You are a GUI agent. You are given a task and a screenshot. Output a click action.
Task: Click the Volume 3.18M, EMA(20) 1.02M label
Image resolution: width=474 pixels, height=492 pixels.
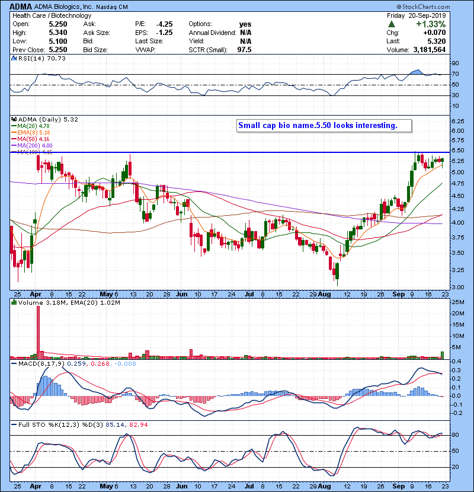69,302
